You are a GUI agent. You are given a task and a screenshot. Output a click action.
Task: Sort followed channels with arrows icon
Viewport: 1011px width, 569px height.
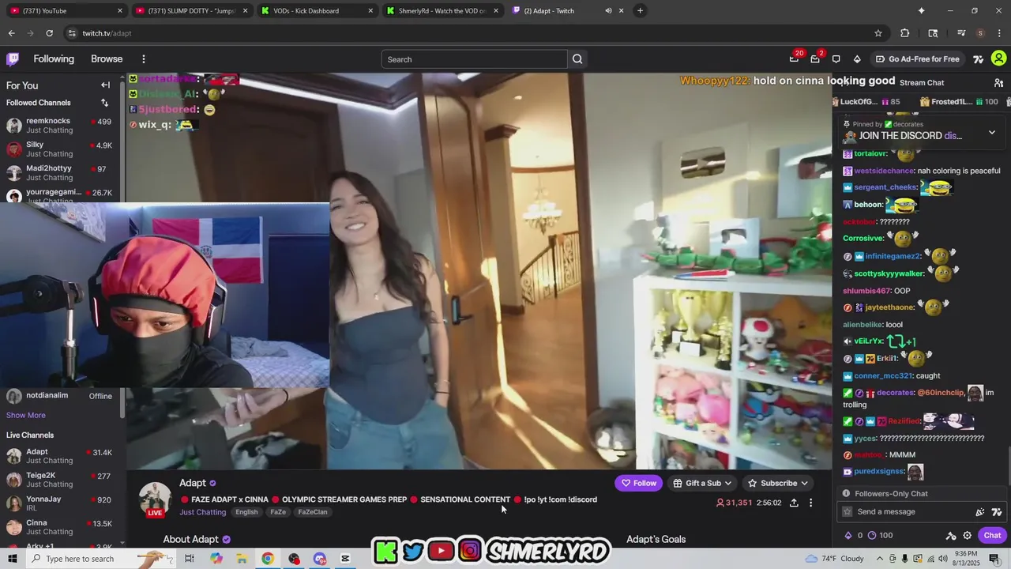click(x=104, y=103)
